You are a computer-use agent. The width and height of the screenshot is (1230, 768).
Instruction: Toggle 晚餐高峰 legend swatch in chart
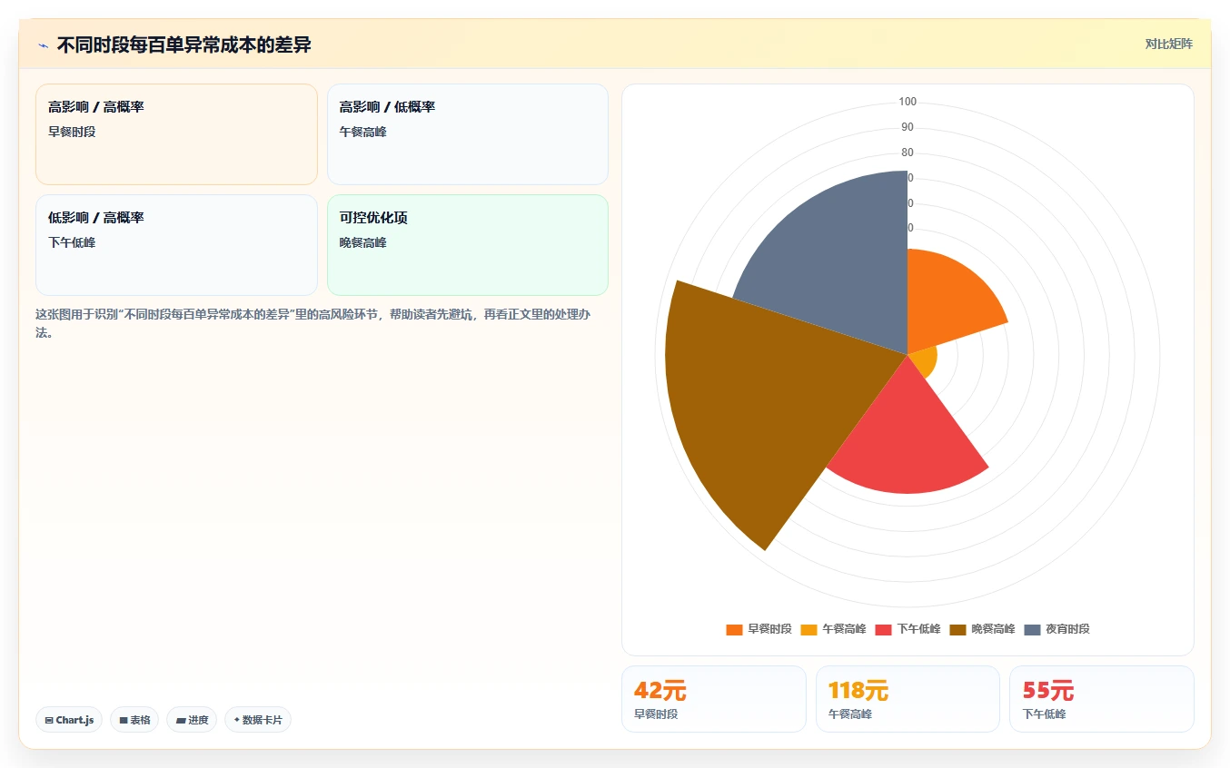(957, 629)
